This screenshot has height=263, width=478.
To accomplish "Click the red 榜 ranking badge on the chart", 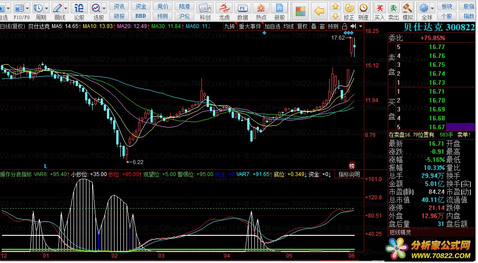I will (x=352, y=166).
